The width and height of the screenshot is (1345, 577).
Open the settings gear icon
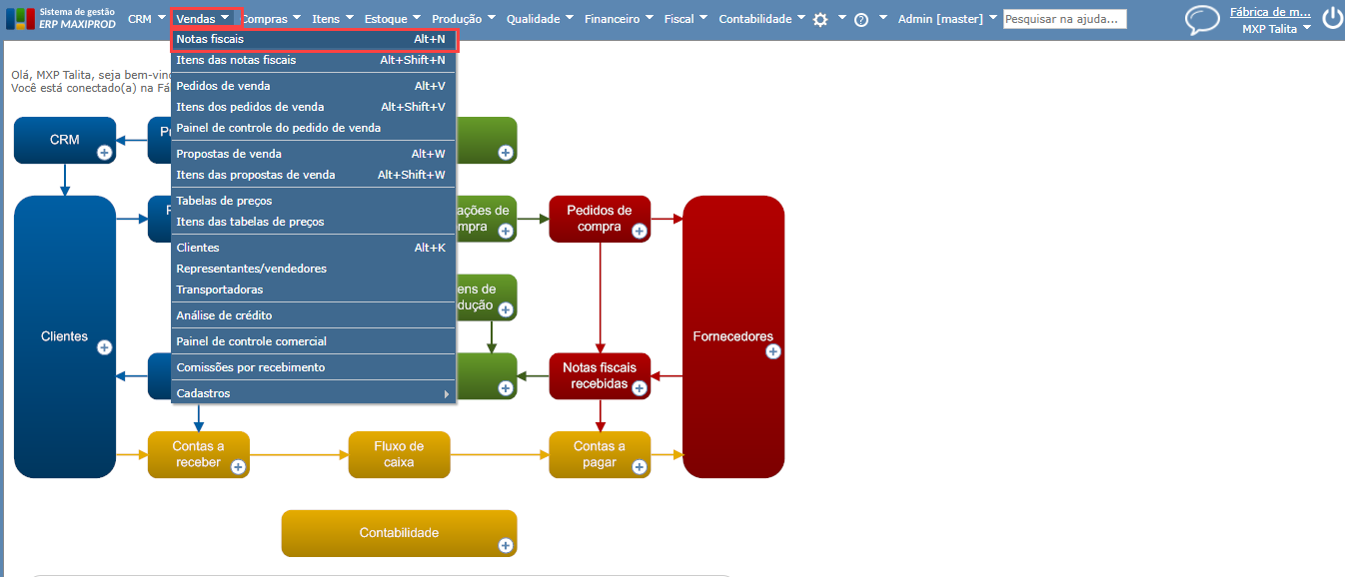pos(820,19)
